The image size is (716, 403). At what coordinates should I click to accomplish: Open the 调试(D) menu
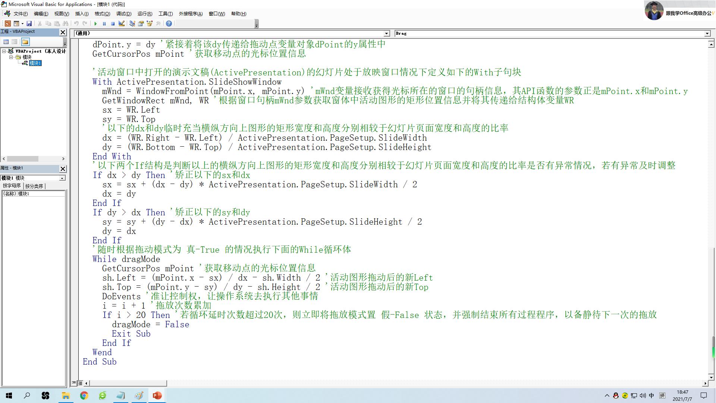click(123, 14)
